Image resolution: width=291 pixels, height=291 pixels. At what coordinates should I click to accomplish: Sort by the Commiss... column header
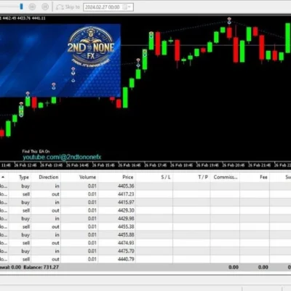(x=226, y=177)
